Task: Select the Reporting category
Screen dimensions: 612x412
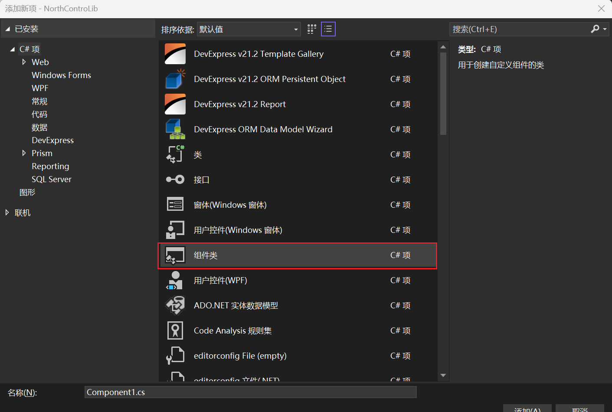Action: pos(50,166)
